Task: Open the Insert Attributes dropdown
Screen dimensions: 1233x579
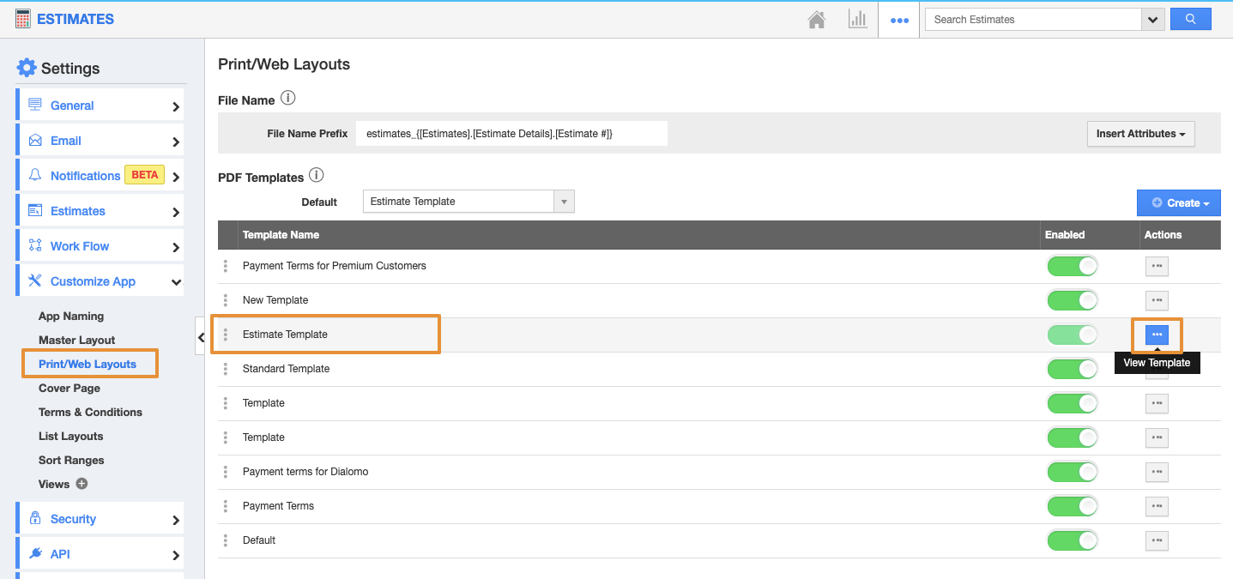Action: (x=1140, y=134)
